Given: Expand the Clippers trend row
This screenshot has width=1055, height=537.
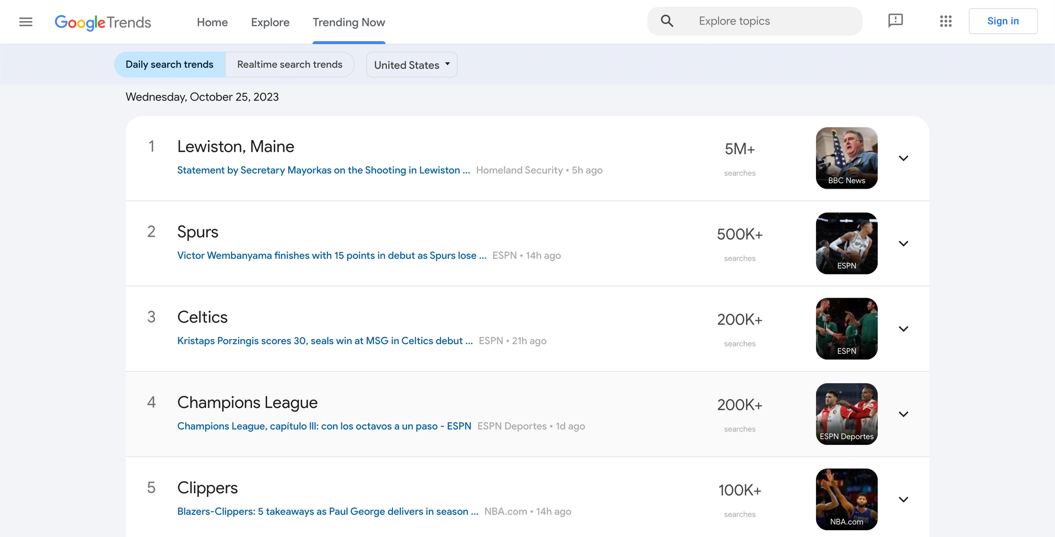Looking at the screenshot, I should point(903,500).
